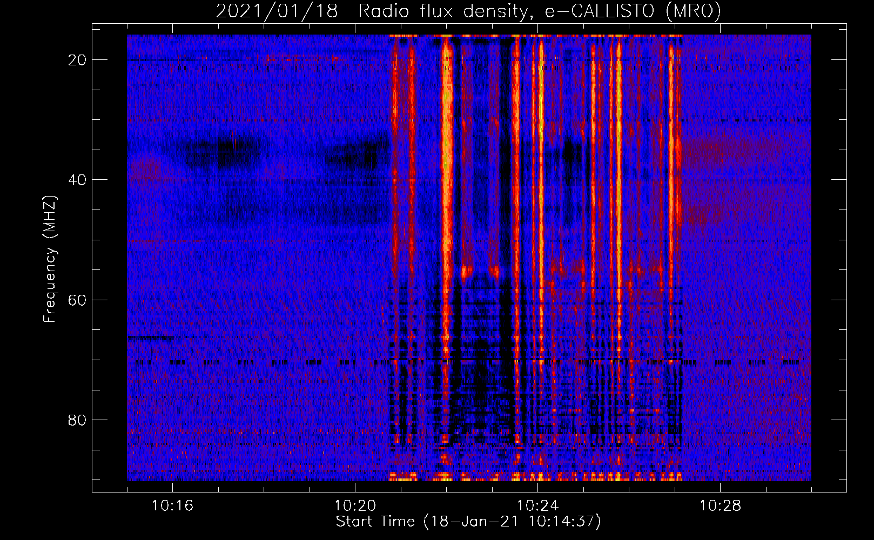Click the 10:16 time tick label
The height and width of the screenshot is (540, 874).
(x=172, y=506)
